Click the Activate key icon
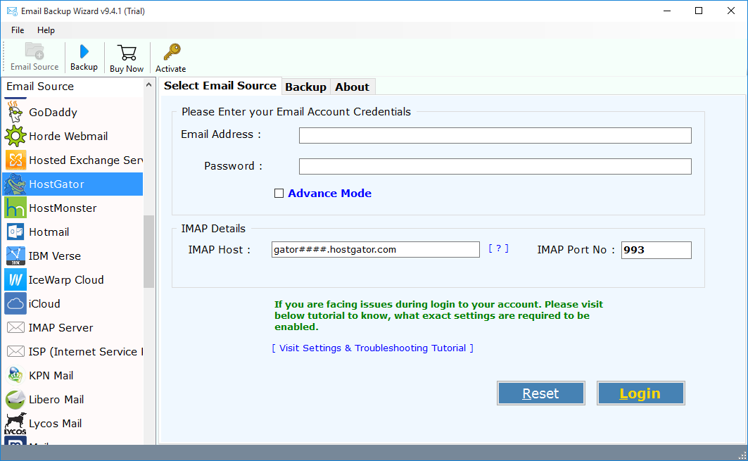The height and width of the screenshot is (461, 748). coord(171,53)
